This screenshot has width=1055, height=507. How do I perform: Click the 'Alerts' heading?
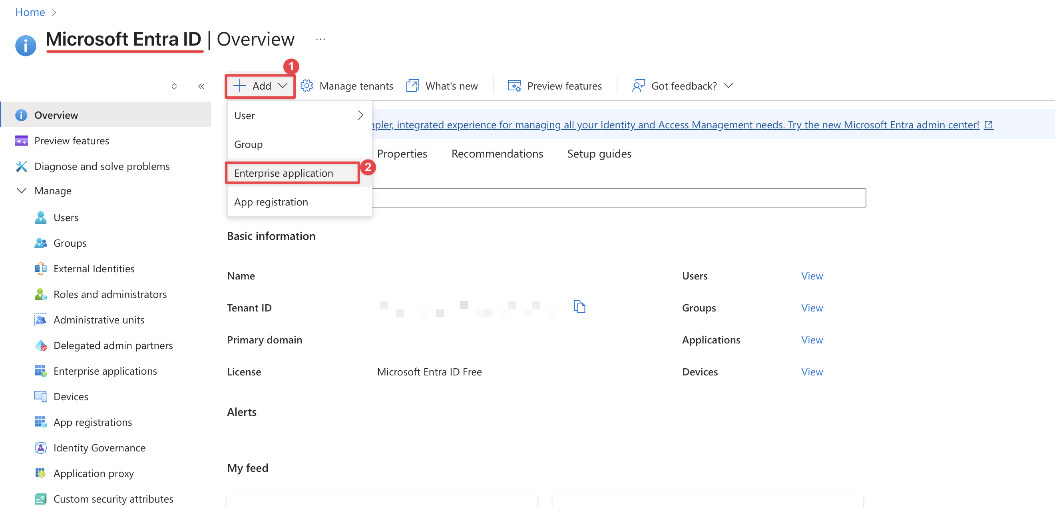pyautogui.click(x=242, y=412)
